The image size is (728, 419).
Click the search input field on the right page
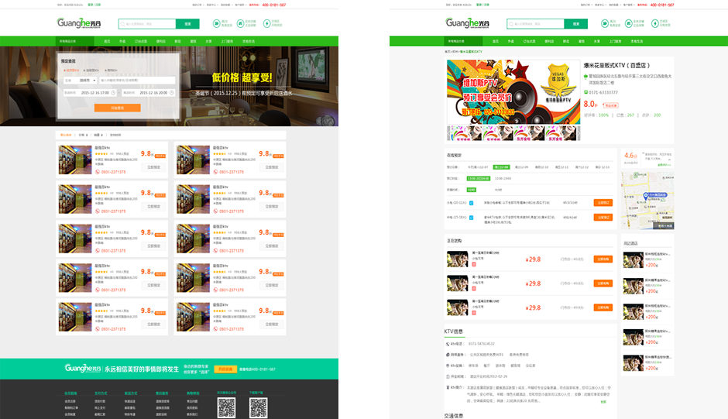pos(535,24)
